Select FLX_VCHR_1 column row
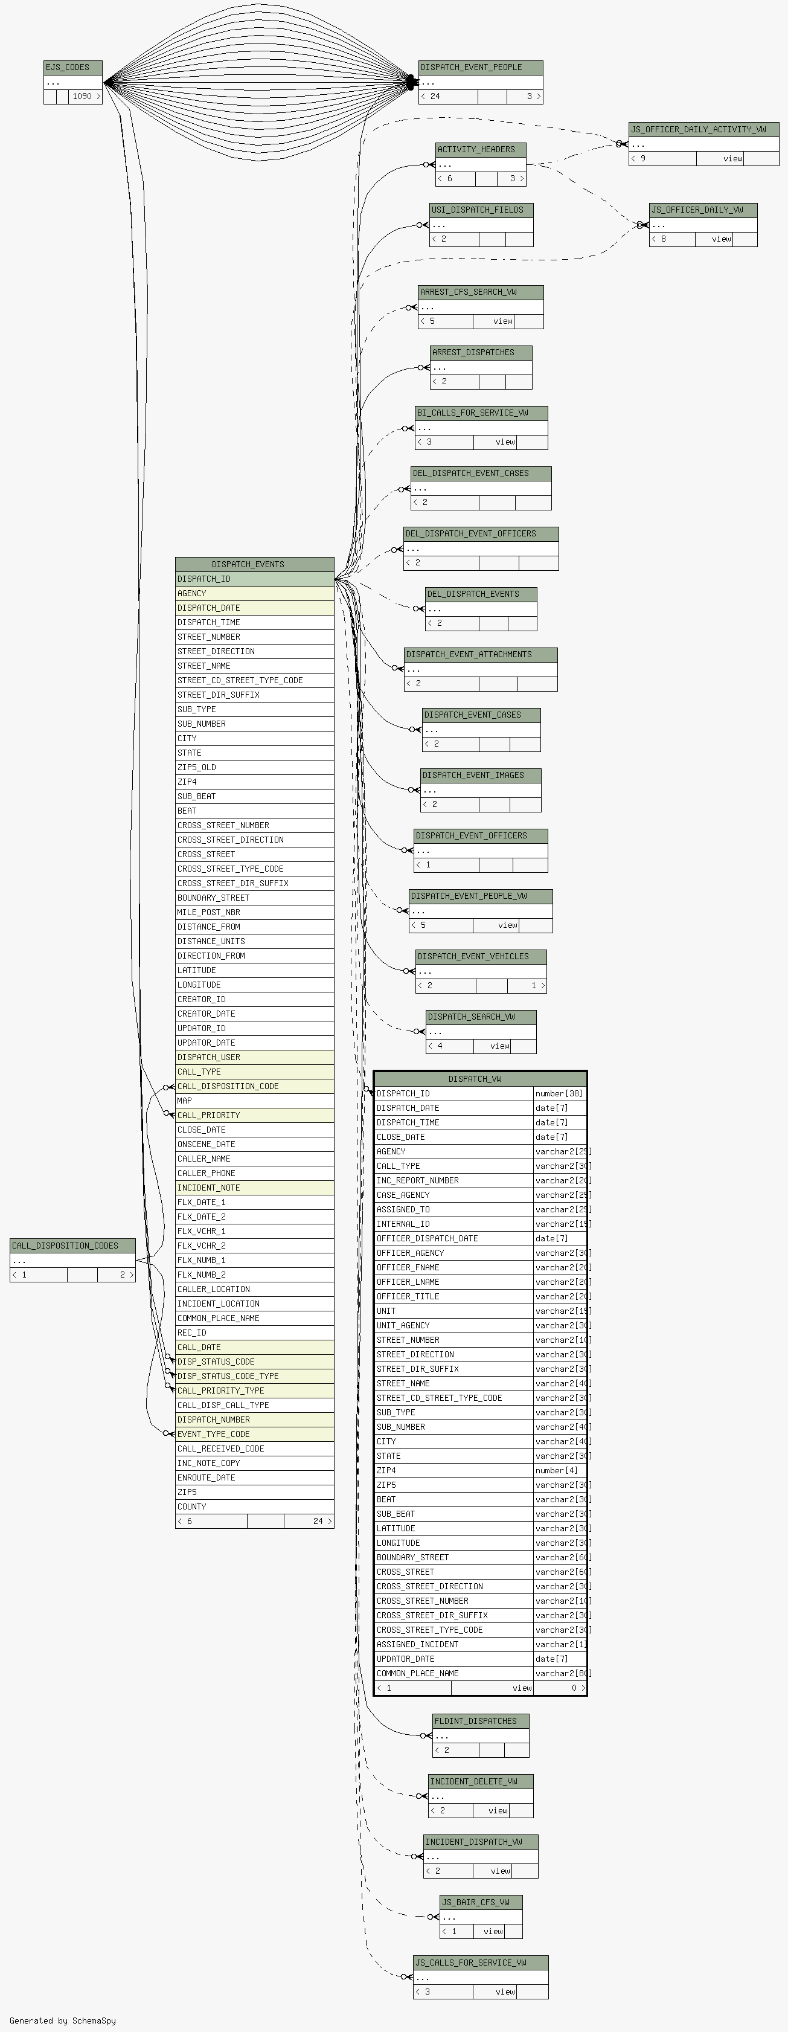Viewport: 788px width, 2032px height. point(255,1232)
